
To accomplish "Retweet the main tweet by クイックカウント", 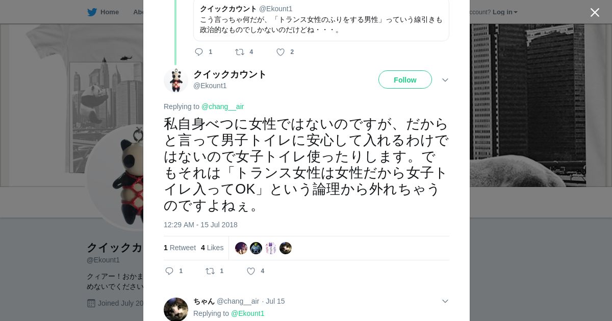I will [x=210, y=271].
